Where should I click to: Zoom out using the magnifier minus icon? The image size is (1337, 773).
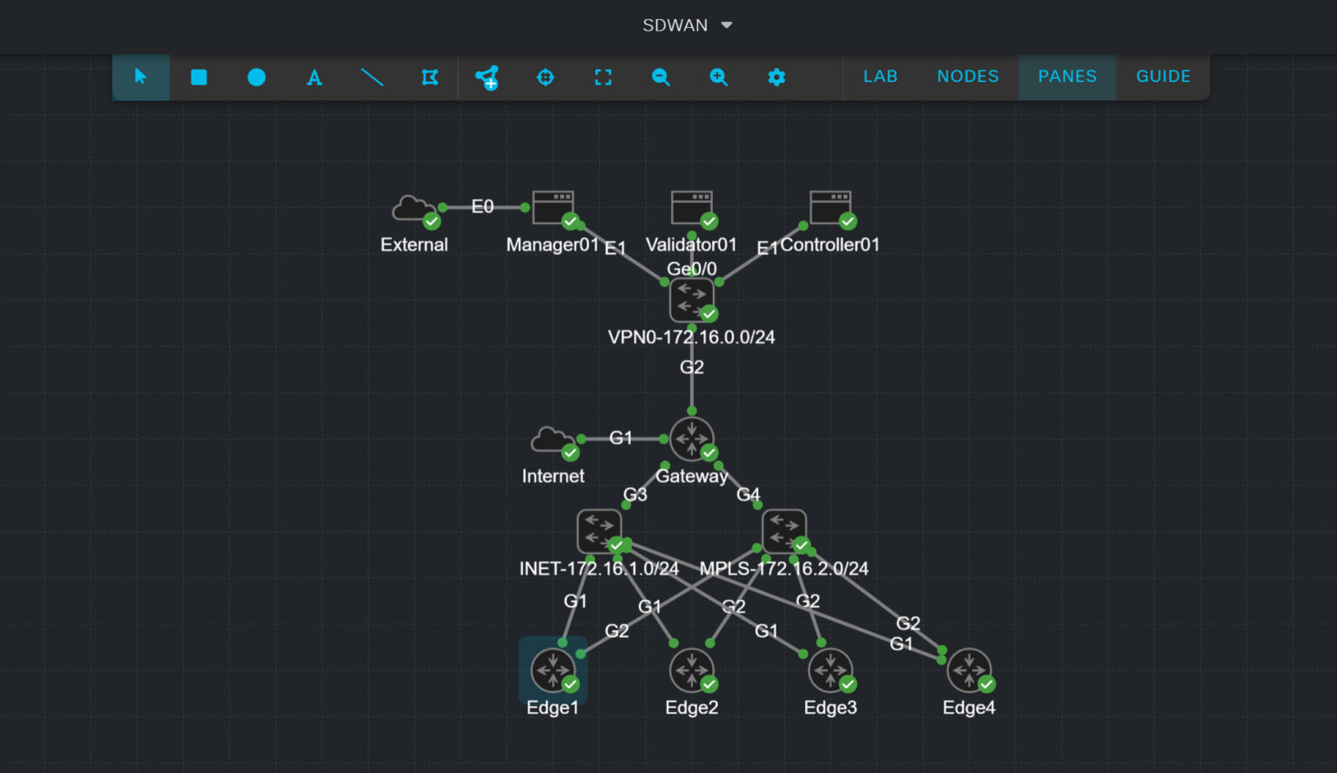[x=661, y=77]
